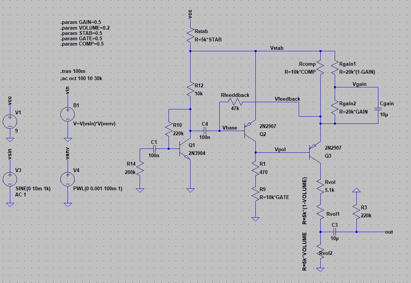
Task: Click the Rvol1 resistor symbol
Action: (x=320, y=212)
